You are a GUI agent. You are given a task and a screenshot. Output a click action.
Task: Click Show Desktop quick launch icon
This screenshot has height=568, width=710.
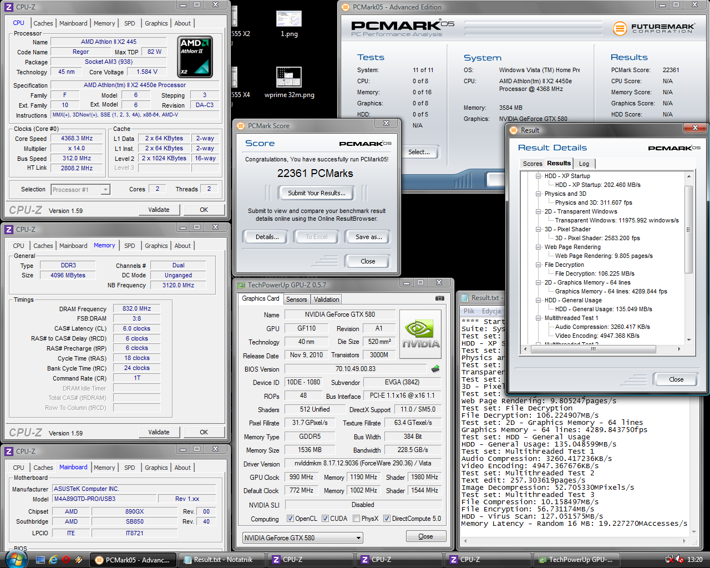point(40,560)
